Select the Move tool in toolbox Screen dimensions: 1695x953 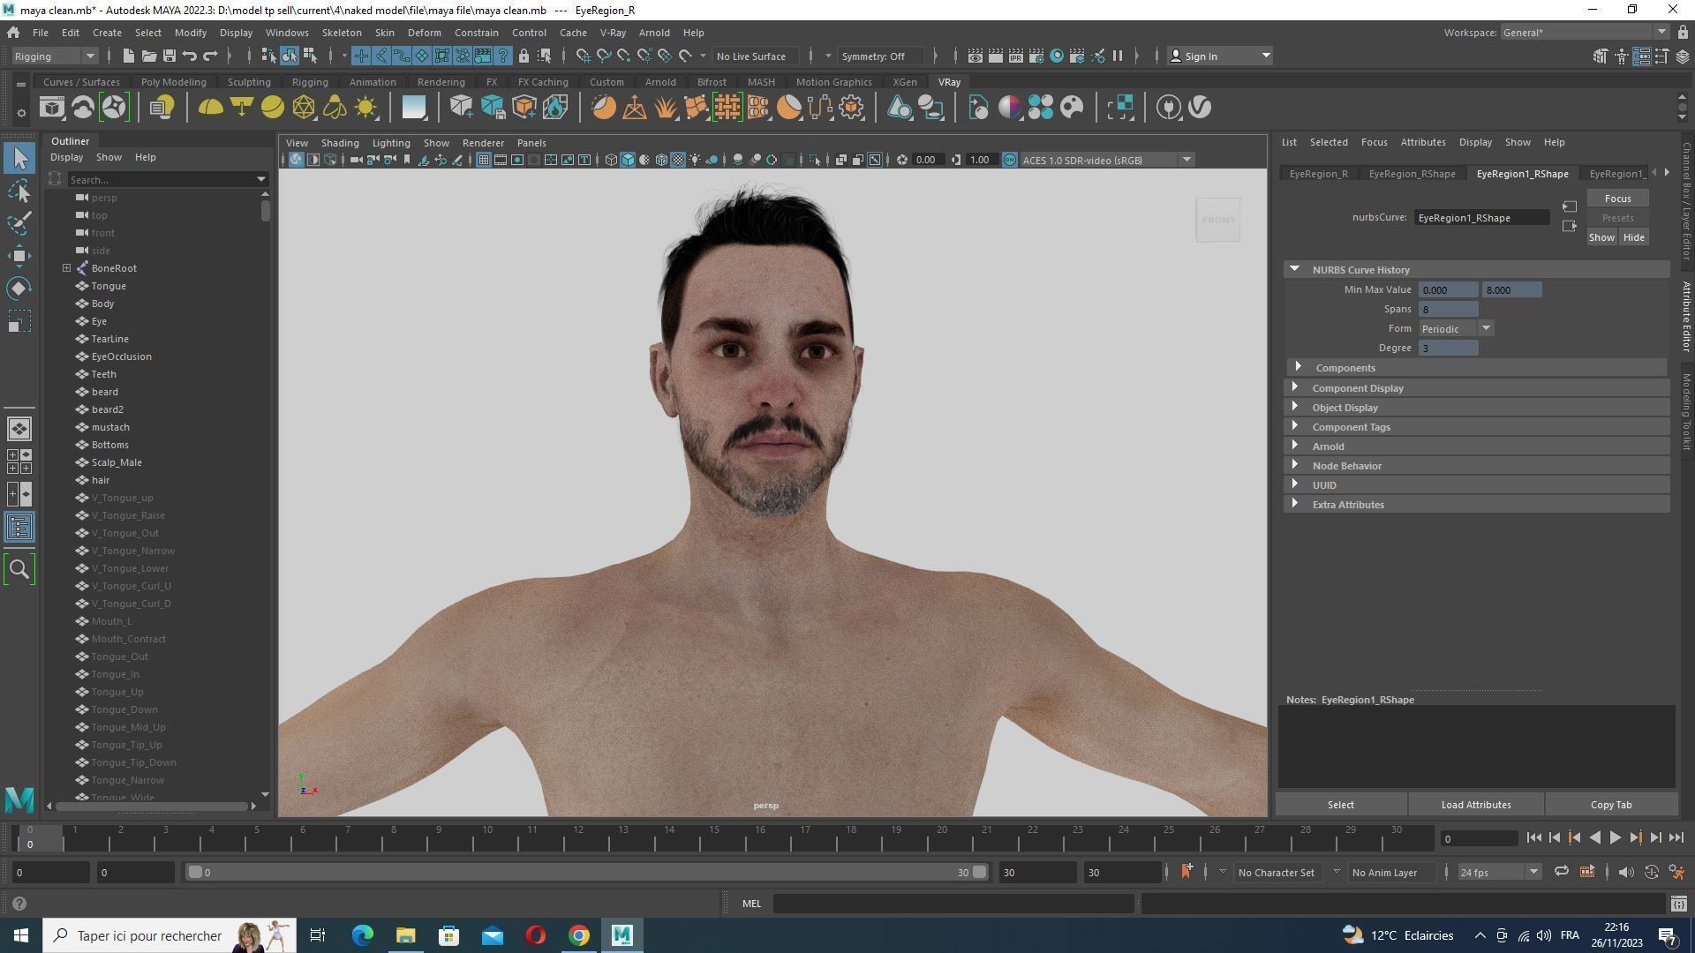coord(19,256)
